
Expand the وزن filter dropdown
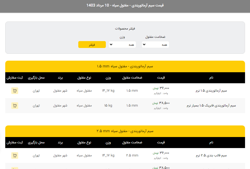coord(122,45)
